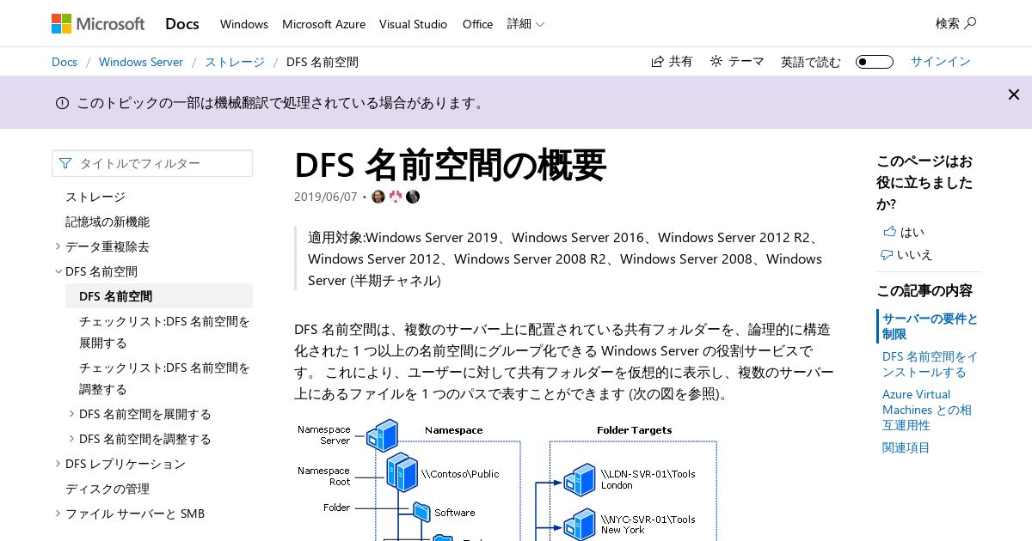Click the \\LDN-SVR-01\Tools server icon

click(x=580, y=480)
